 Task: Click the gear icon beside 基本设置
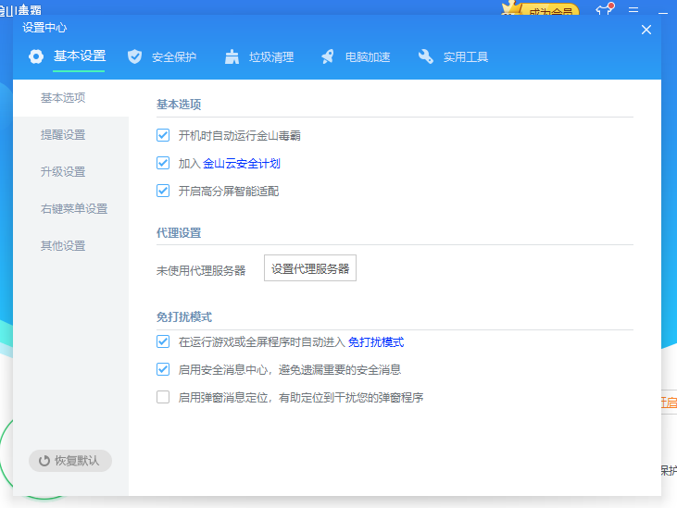coord(36,56)
